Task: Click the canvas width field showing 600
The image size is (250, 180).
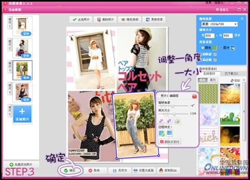Action: point(209,35)
